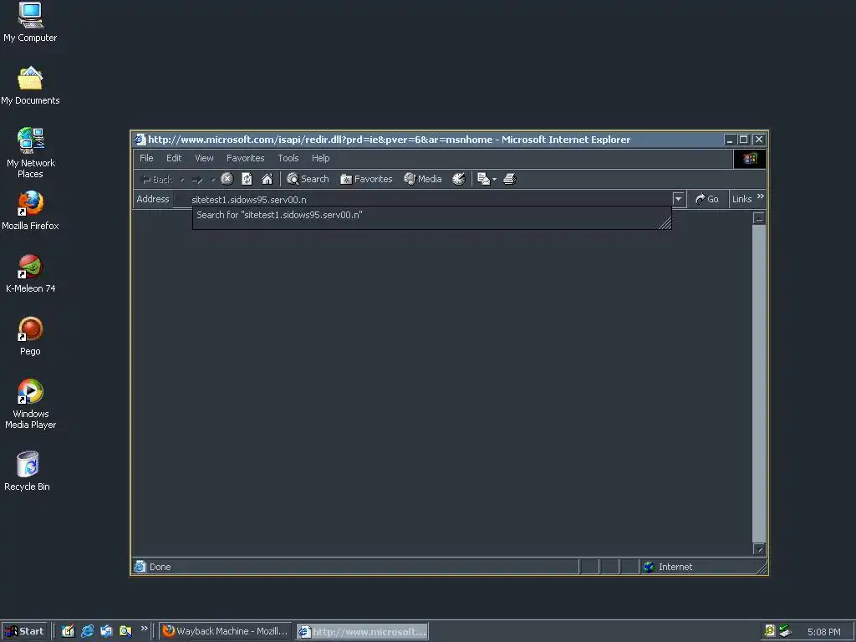Click the Forward arrow button

(197, 179)
